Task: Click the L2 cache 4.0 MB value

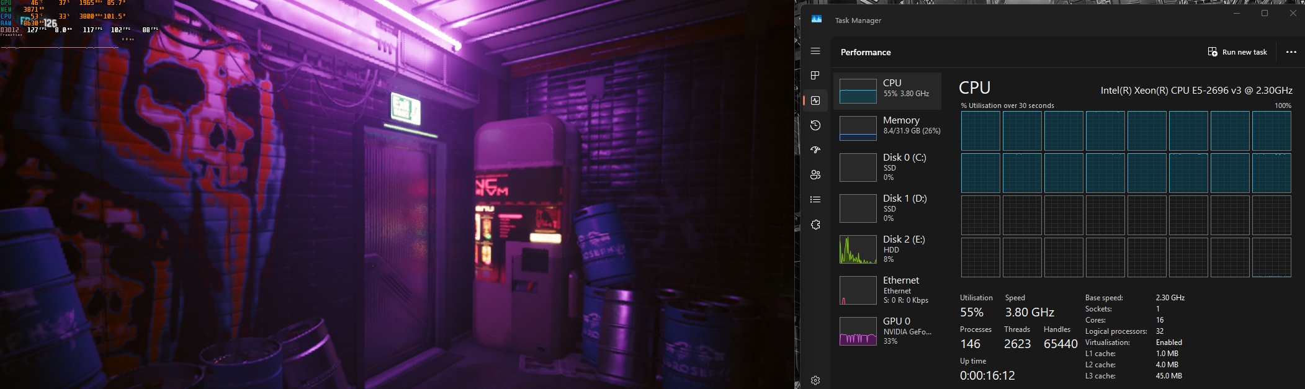Action: pos(1167,365)
